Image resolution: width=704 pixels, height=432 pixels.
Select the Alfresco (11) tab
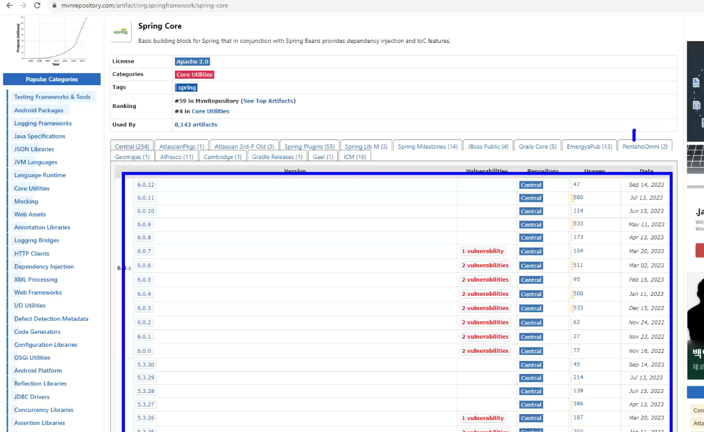(x=177, y=157)
